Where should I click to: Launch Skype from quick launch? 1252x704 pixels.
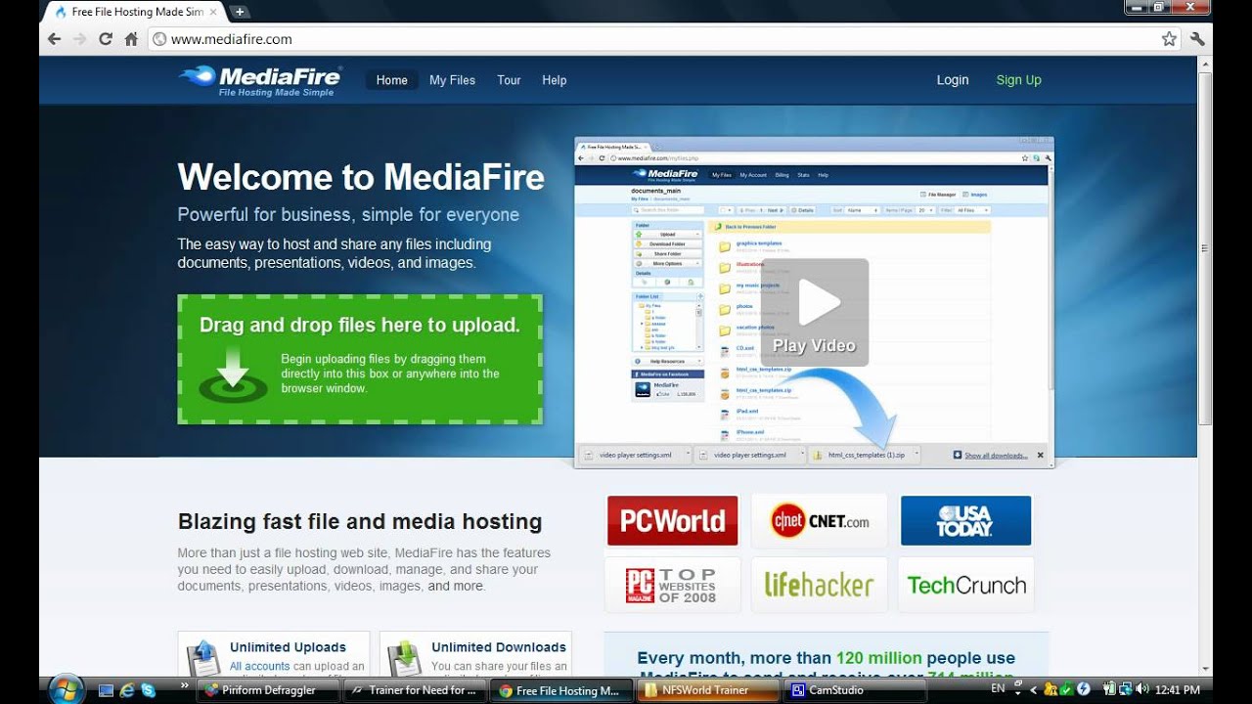(x=148, y=690)
